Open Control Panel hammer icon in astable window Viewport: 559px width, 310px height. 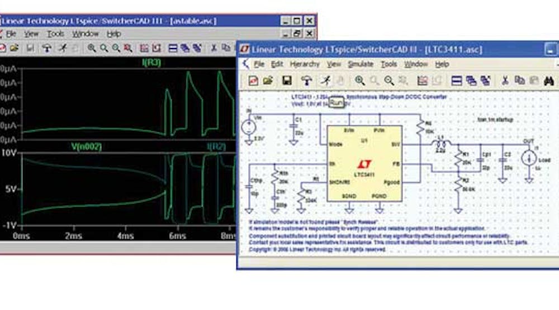click(x=47, y=48)
